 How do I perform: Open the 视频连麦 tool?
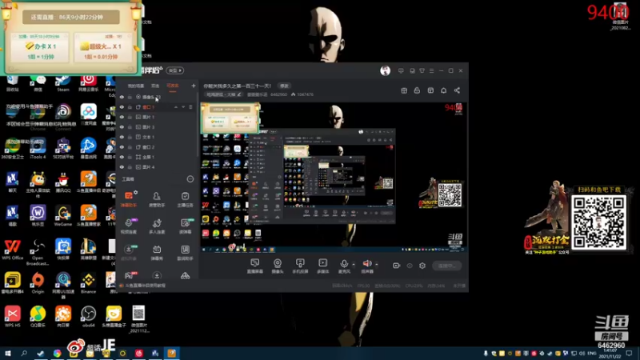pos(129,226)
